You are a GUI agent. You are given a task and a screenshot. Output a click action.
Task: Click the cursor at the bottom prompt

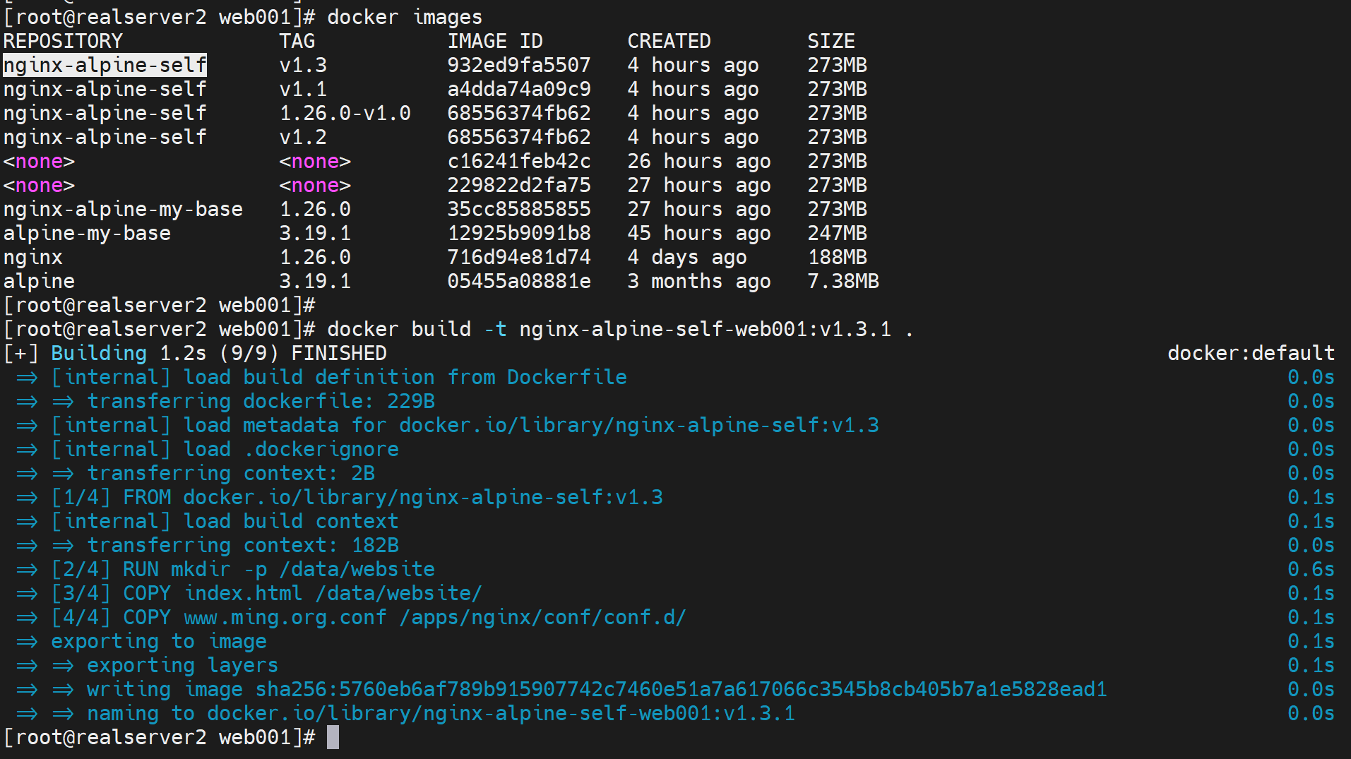[x=333, y=738]
